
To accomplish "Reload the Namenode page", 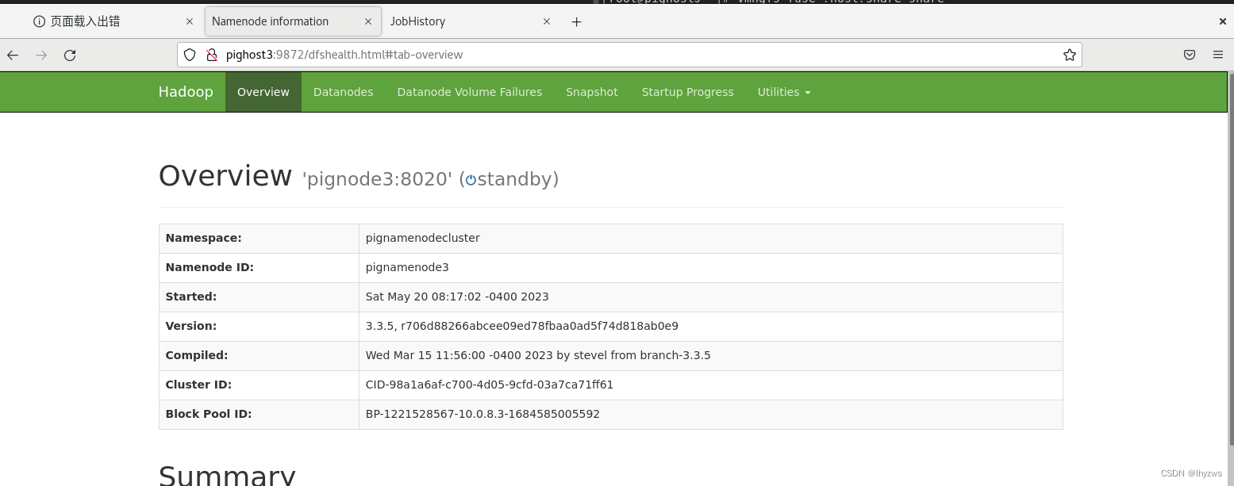I will click(70, 55).
